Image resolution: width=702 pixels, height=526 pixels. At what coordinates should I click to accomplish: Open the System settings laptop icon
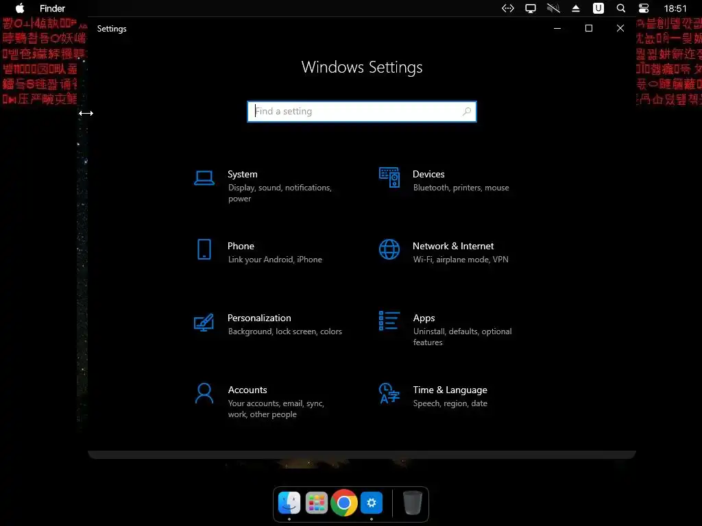(x=204, y=177)
